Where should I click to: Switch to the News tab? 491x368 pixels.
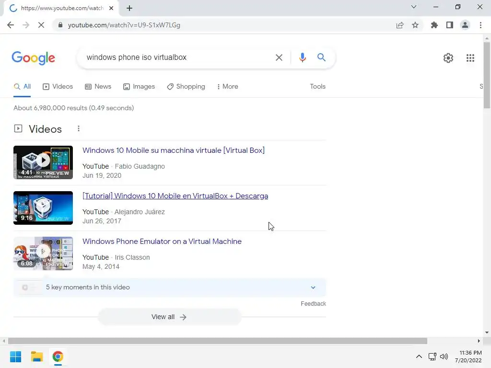[x=98, y=87]
